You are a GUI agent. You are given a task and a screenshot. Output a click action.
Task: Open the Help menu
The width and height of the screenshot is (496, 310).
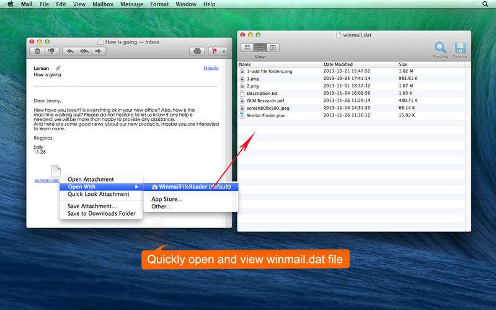pos(209,4)
